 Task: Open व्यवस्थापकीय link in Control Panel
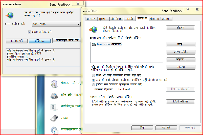click(71, 129)
